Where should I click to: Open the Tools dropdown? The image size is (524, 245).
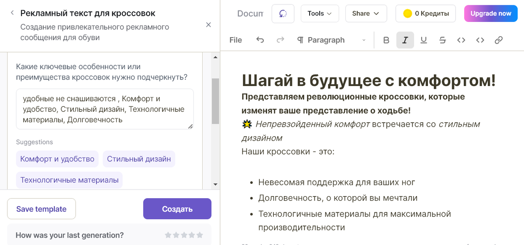point(320,14)
